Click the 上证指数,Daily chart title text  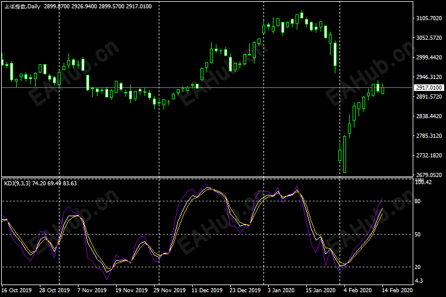23,7
